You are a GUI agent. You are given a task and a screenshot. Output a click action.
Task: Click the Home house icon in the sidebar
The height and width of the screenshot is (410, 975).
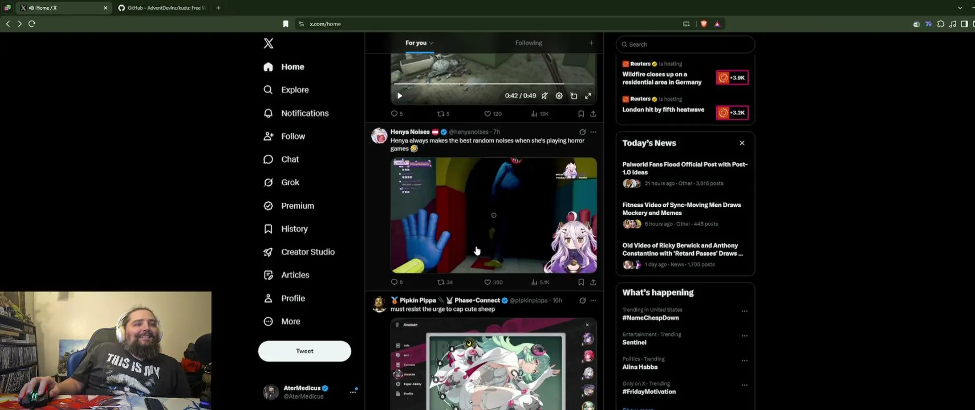(268, 67)
